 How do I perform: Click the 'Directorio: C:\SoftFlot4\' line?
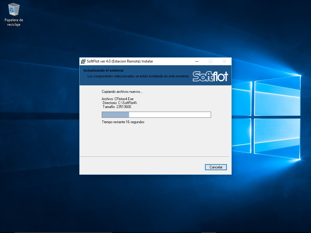120,103
